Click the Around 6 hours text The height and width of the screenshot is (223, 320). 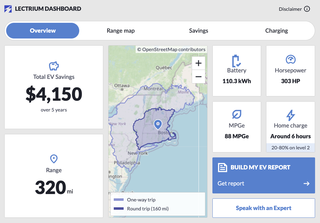pos(291,136)
